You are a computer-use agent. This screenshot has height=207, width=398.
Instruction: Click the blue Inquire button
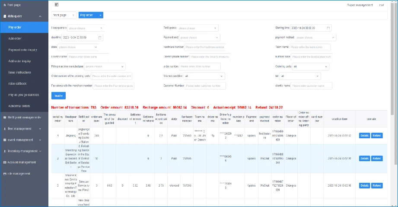click(x=58, y=96)
